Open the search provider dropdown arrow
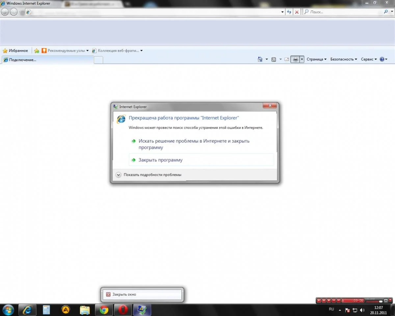The image size is (395, 316). tap(391, 12)
